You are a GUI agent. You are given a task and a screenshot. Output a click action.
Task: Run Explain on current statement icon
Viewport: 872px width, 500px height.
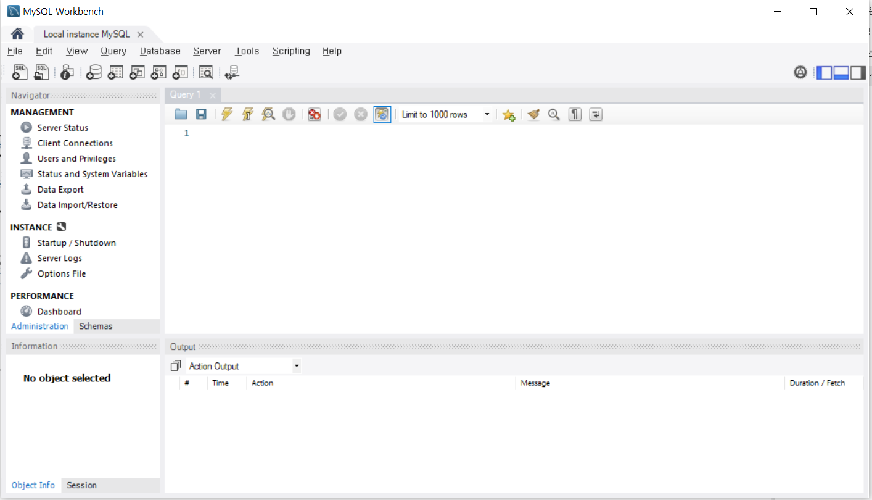click(268, 114)
